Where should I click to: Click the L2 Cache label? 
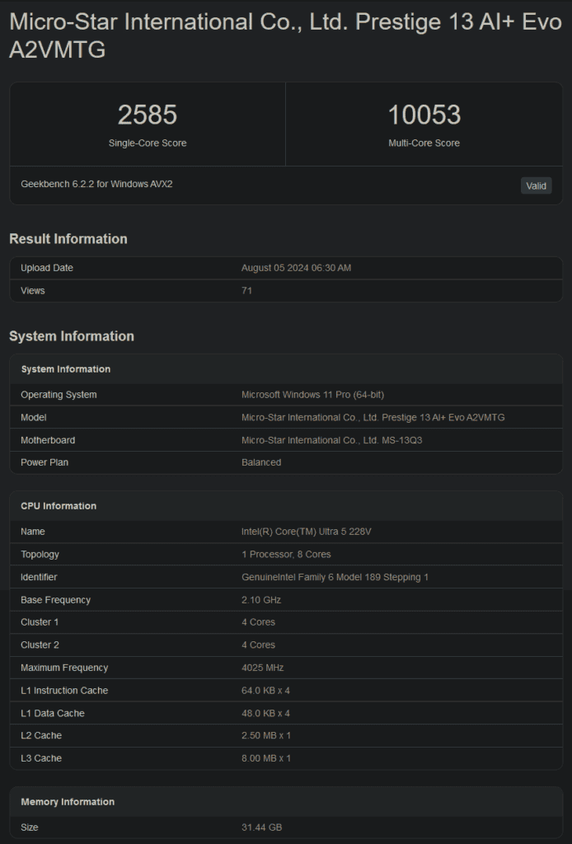pos(41,736)
